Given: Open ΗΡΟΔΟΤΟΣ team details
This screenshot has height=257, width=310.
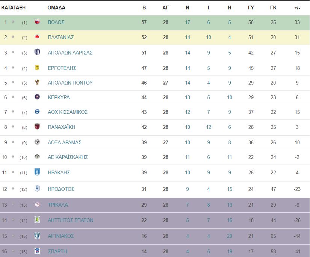Looking at the screenshot, I should click(61, 189).
